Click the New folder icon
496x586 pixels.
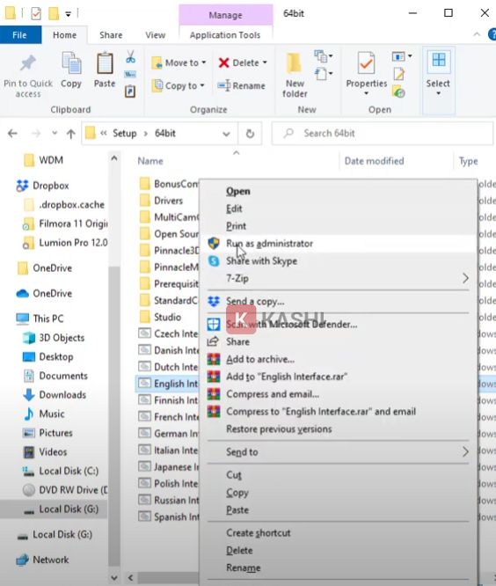click(294, 63)
